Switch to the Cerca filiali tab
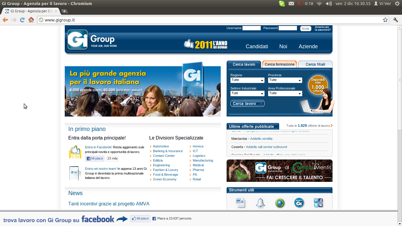The image size is (402, 226). tap(315, 64)
